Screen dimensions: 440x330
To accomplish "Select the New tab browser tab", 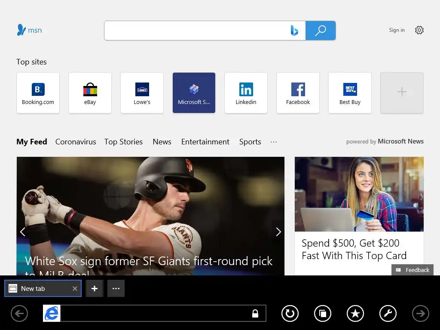I will [x=43, y=288].
